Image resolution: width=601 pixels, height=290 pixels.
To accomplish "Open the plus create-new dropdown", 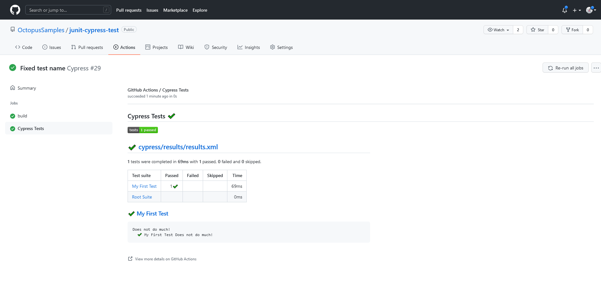I will [577, 10].
